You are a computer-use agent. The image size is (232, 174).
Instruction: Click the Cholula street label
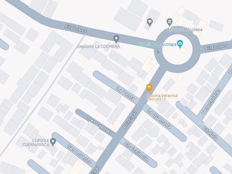[x=210, y=133]
